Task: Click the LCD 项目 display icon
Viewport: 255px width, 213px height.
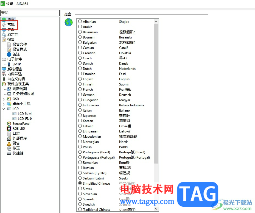Action: coord(14,114)
